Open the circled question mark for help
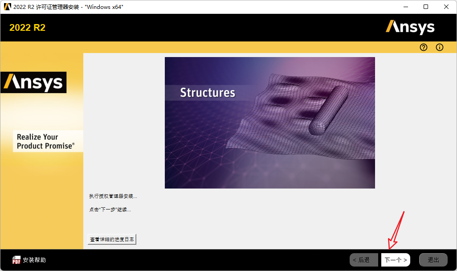Image resolution: width=457 pixels, height=271 pixels. point(423,47)
